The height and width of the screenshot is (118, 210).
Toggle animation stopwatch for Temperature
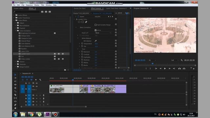(82, 44)
